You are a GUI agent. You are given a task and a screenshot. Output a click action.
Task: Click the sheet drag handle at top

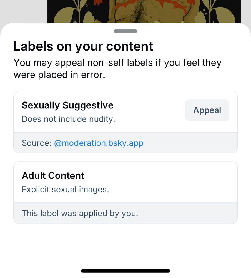click(x=125, y=31)
